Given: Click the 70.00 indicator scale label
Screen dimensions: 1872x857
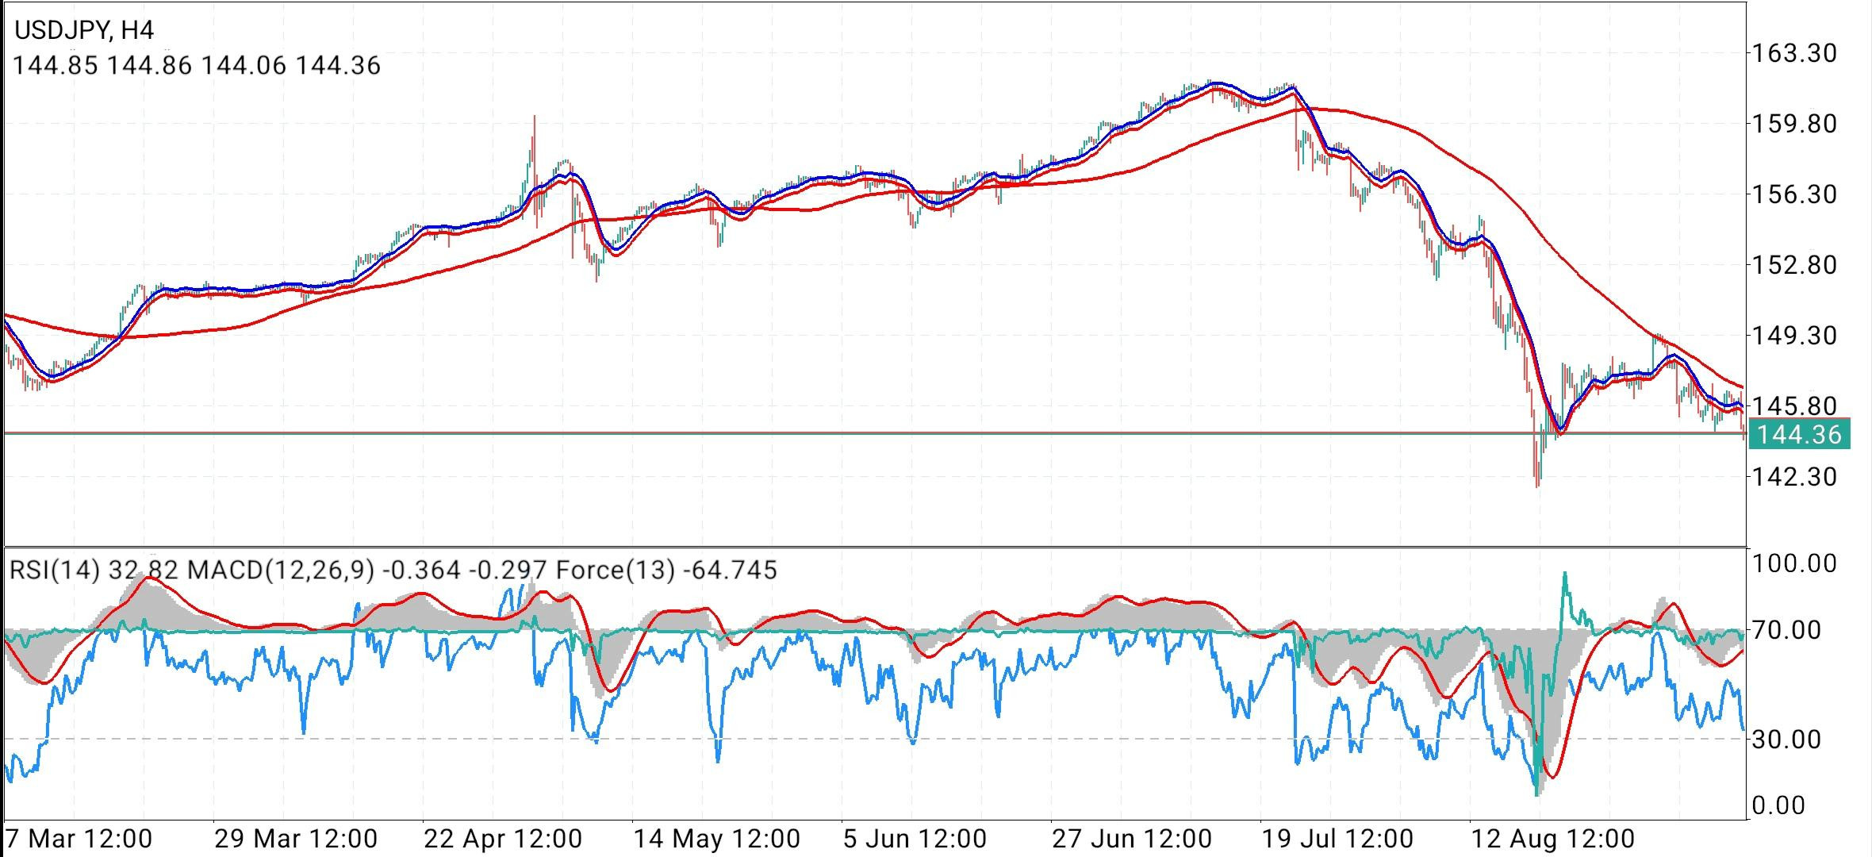Looking at the screenshot, I should pos(1786,631).
